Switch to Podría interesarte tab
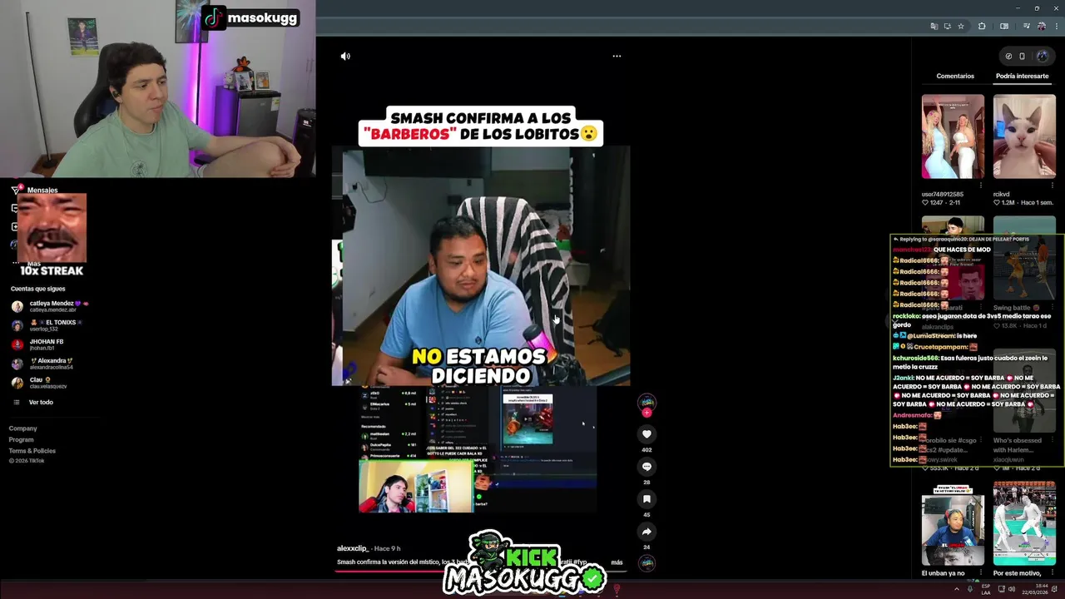 click(x=1022, y=76)
